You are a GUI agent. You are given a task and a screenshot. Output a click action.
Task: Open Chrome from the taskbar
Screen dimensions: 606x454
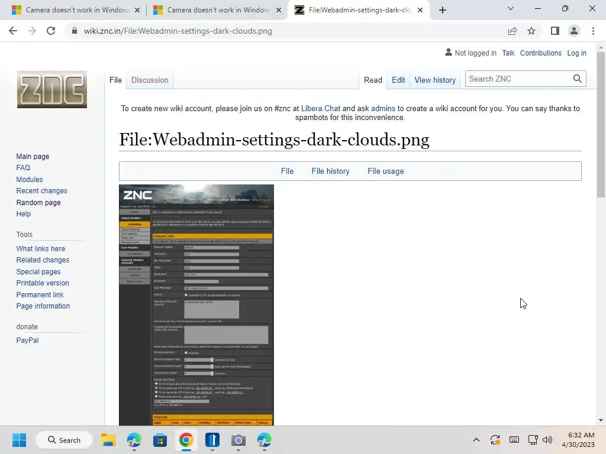186,440
